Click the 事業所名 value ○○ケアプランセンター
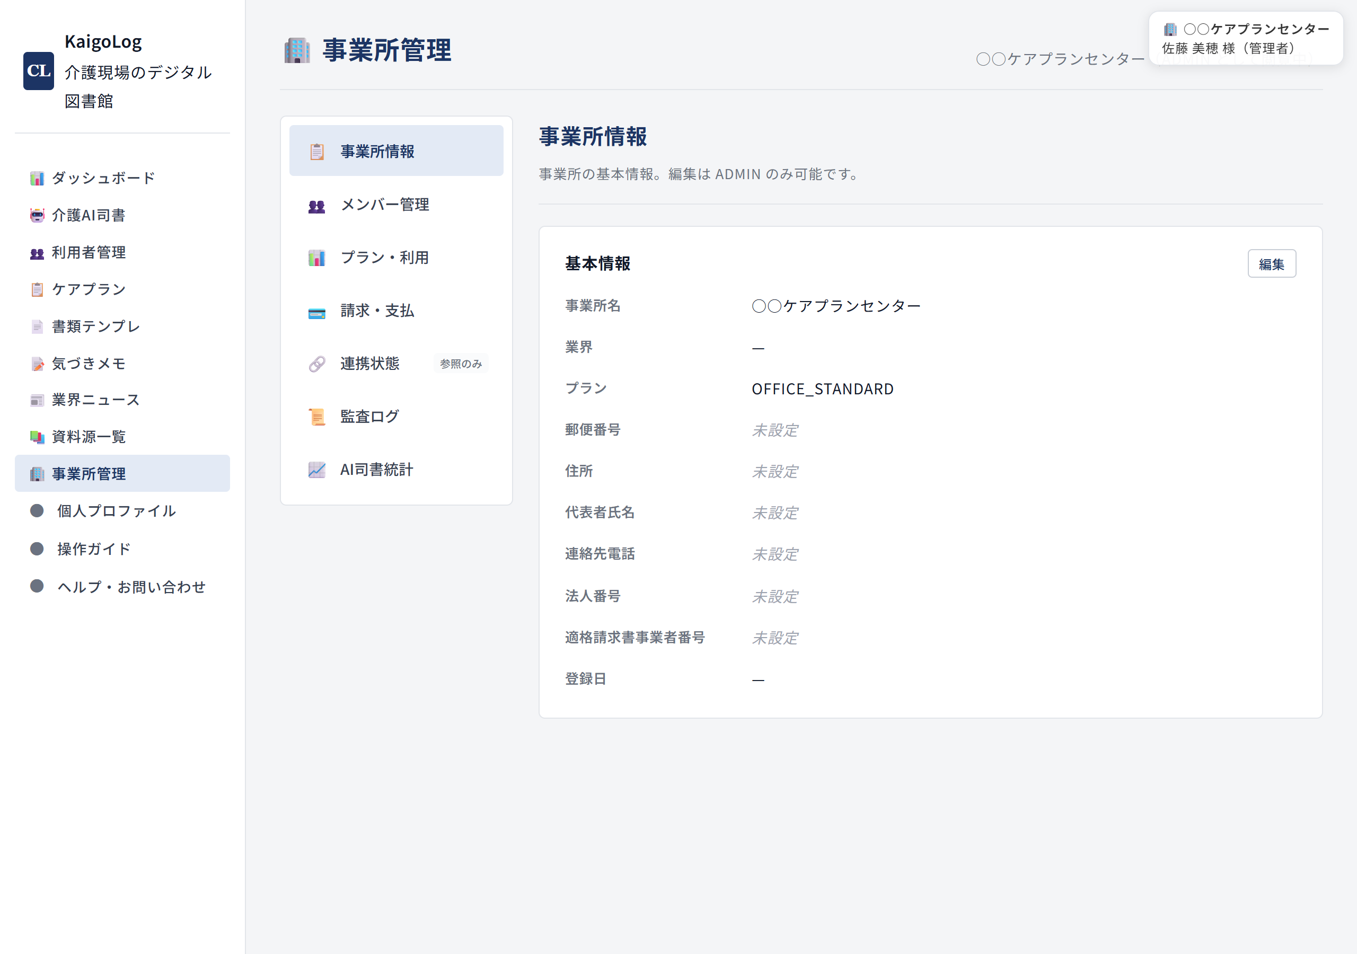1357x954 pixels. [836, 306]
